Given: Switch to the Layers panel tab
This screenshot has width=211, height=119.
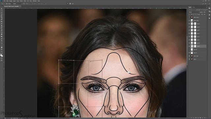Looking at the screenshot, I should click(x=190, y=7).
